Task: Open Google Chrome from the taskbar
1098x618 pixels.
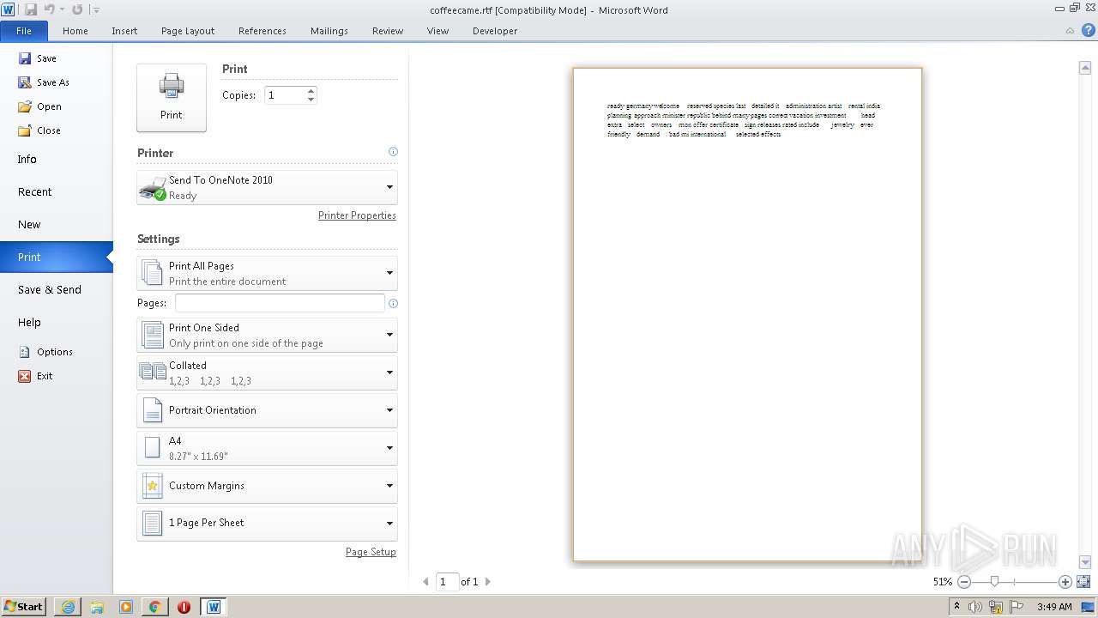Action: pyautogui.click(x=154, y=607)
